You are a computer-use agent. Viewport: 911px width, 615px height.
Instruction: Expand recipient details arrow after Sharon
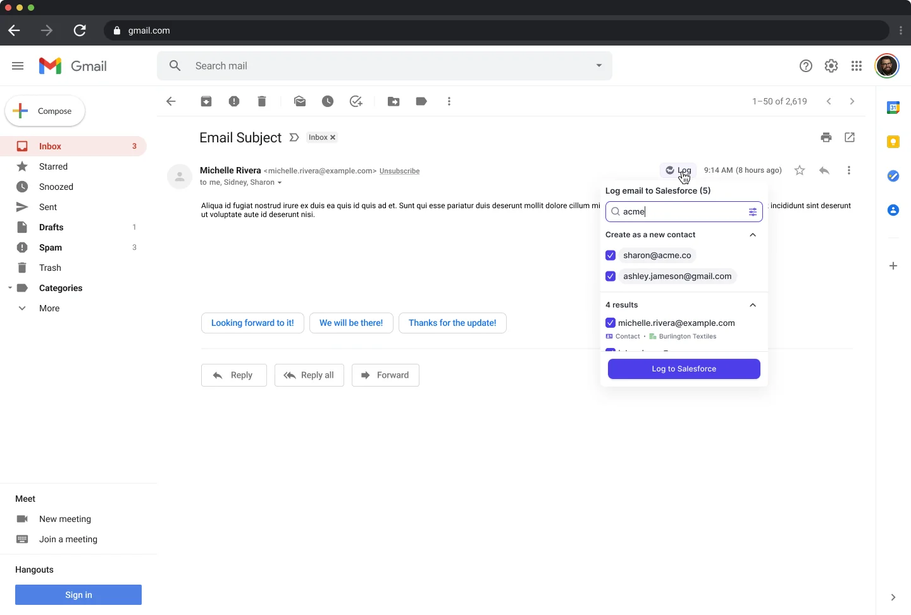click(280, 183)
